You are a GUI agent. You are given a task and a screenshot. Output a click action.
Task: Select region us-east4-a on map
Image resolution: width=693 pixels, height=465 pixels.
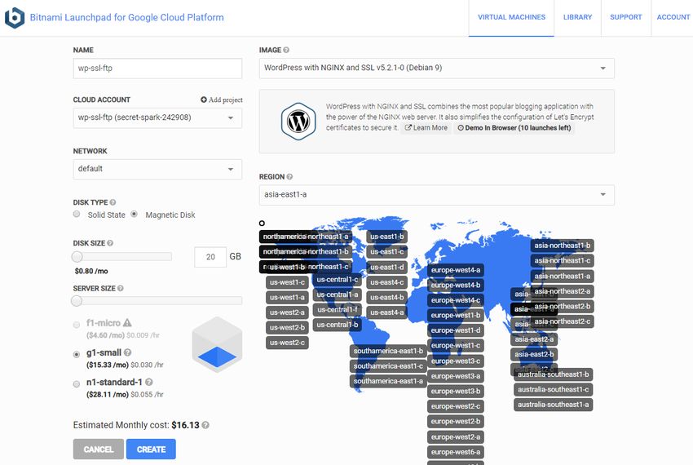coord(386,312)
